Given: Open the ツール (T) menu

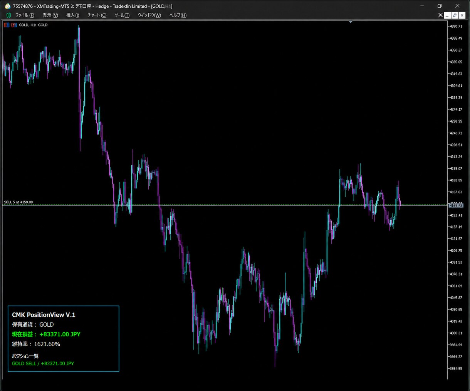Looking at the screenshot, I should 122,15.
